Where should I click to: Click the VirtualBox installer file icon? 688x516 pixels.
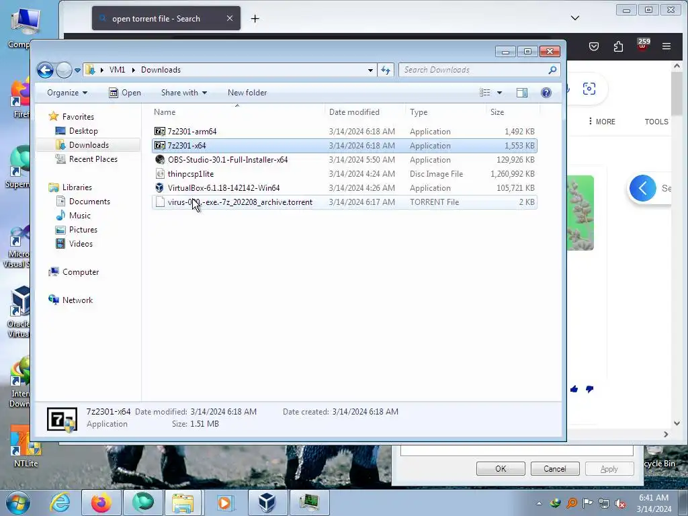(160, 188)
